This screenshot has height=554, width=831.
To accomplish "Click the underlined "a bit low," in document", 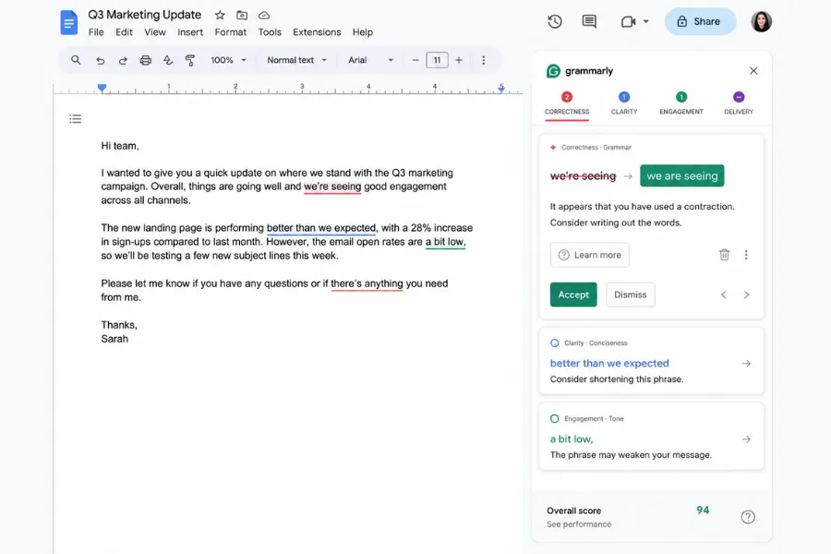I will point(445,242).
